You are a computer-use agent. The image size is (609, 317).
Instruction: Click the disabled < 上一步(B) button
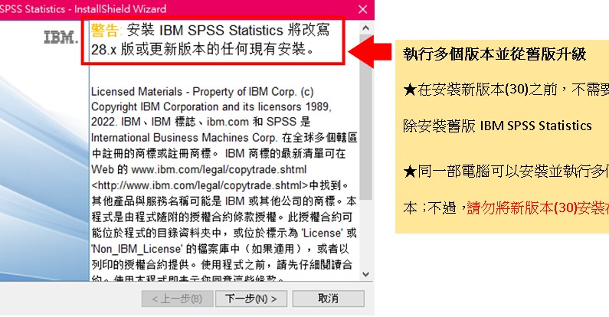[177, 299]
